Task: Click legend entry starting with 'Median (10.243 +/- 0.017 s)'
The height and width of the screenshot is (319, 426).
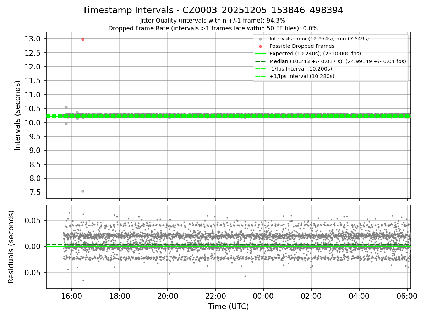Action: coord(338,61)
